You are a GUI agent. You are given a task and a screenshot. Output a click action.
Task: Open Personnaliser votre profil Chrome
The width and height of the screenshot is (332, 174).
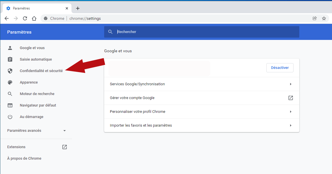[201, 112]
